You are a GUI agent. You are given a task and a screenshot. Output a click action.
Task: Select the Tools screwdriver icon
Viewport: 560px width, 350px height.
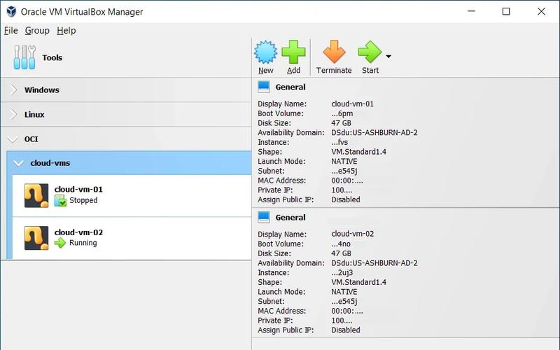[24, 57]
